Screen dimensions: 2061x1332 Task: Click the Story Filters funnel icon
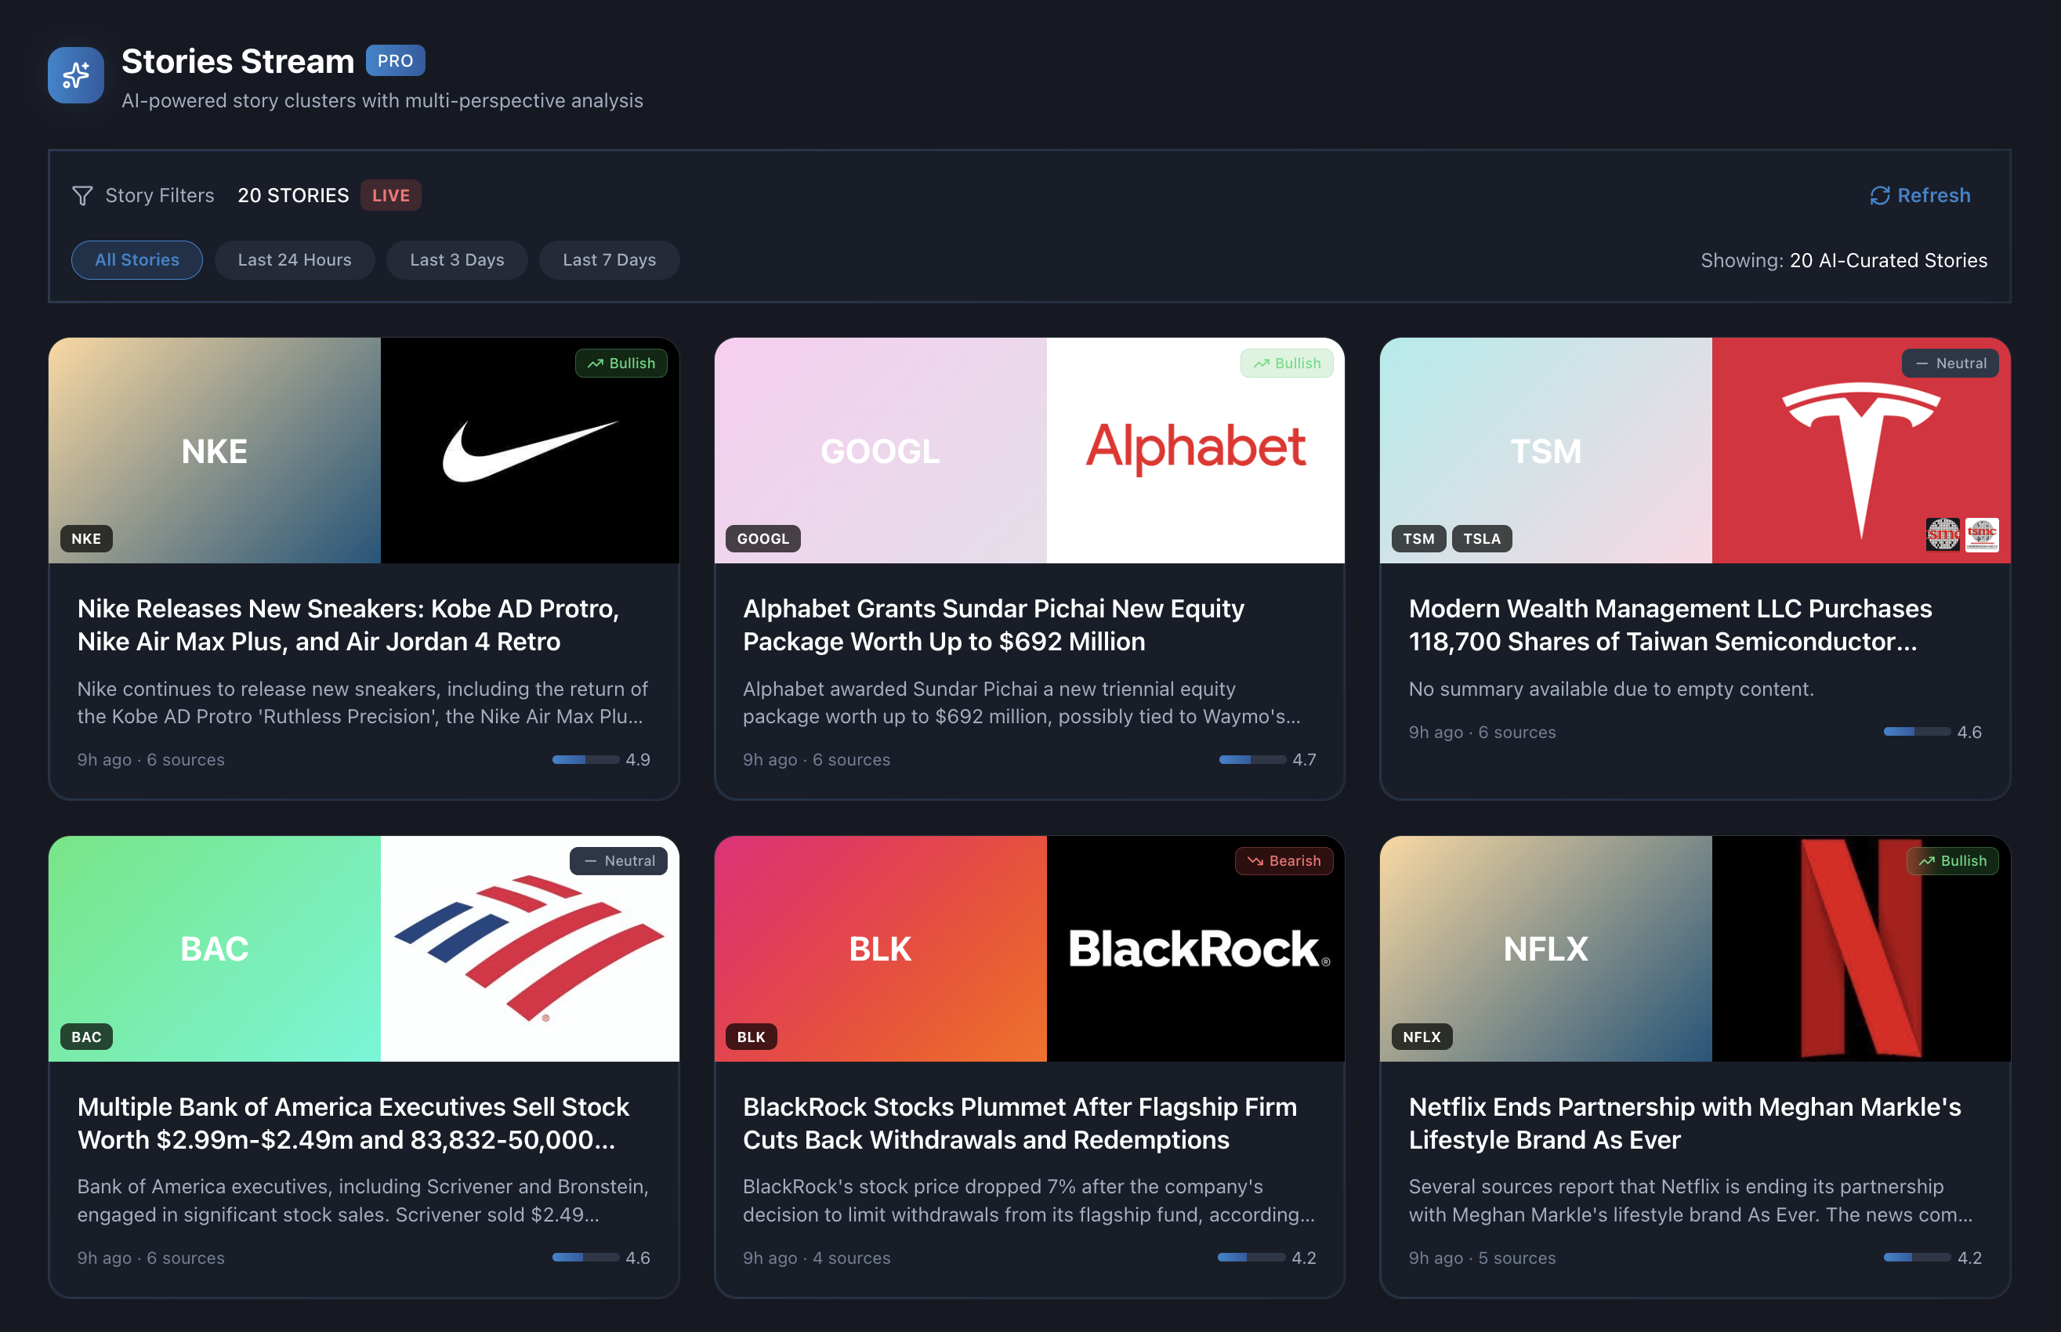[x=83, y=195]
